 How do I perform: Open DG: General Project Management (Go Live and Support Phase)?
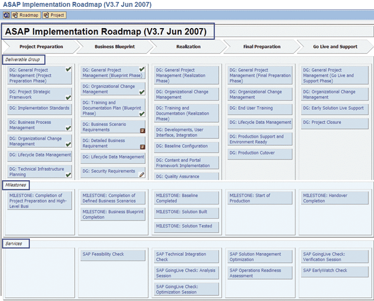pos(335,75)
